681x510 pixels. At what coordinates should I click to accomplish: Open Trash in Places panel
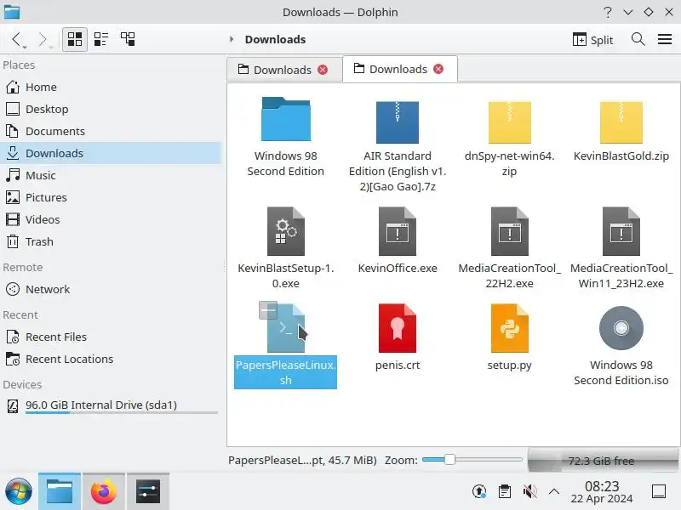[x=111, y=242]
